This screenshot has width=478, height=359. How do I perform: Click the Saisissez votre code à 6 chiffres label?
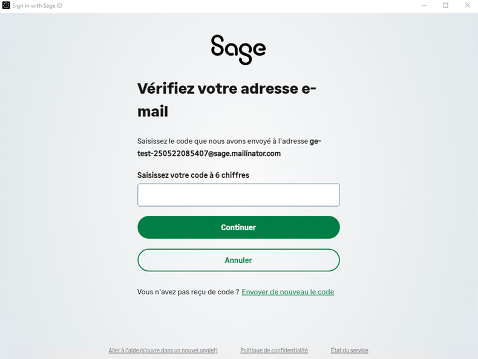pyautogui.click(x=193, y=175)
